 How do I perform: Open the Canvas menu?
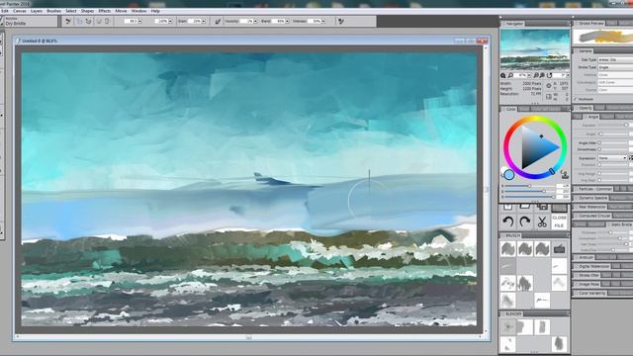(x=20, y=11)
